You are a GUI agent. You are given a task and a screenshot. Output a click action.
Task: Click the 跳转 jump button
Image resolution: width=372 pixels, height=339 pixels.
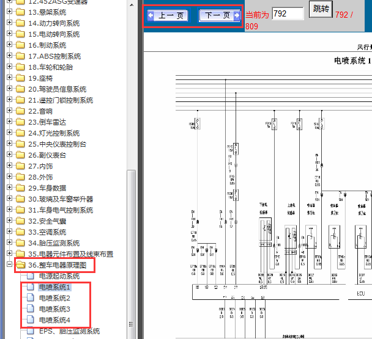(x=321, y=9)
